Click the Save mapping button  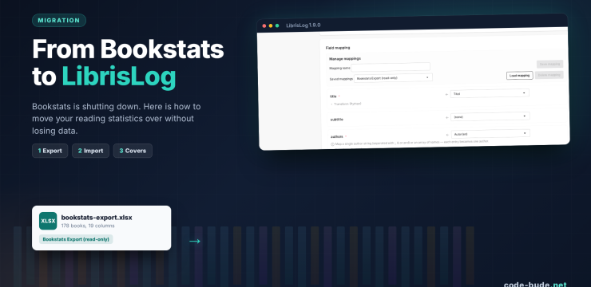tap(550, 64)
